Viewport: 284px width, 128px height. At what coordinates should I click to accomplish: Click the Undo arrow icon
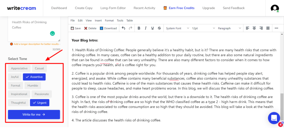[x=123, y=28]
